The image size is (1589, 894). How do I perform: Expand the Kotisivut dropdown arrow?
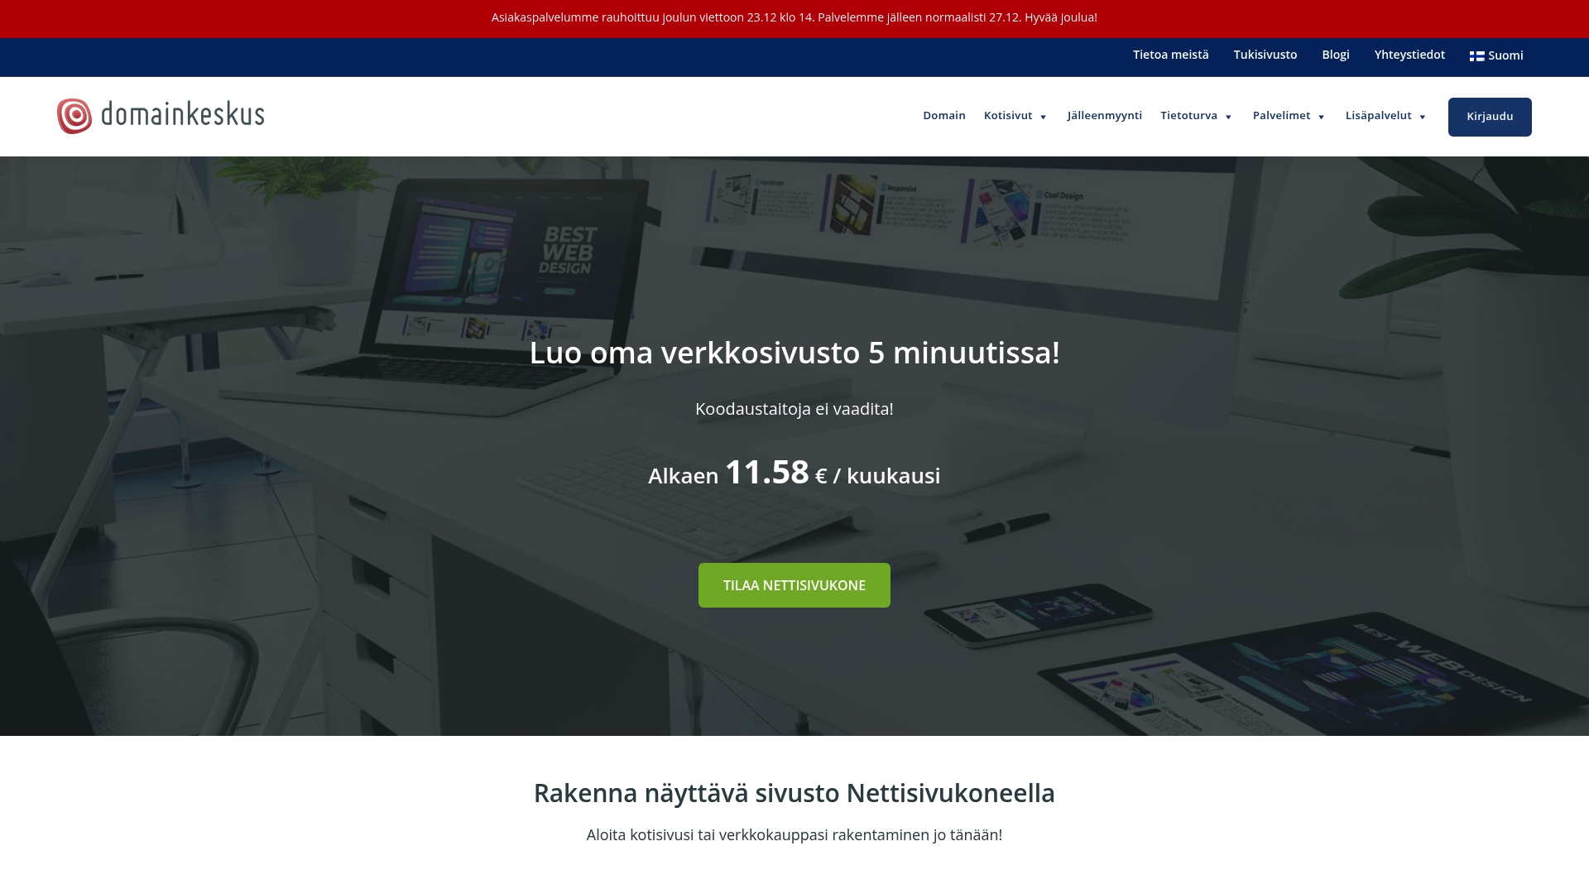click(x=1044, y=117)
